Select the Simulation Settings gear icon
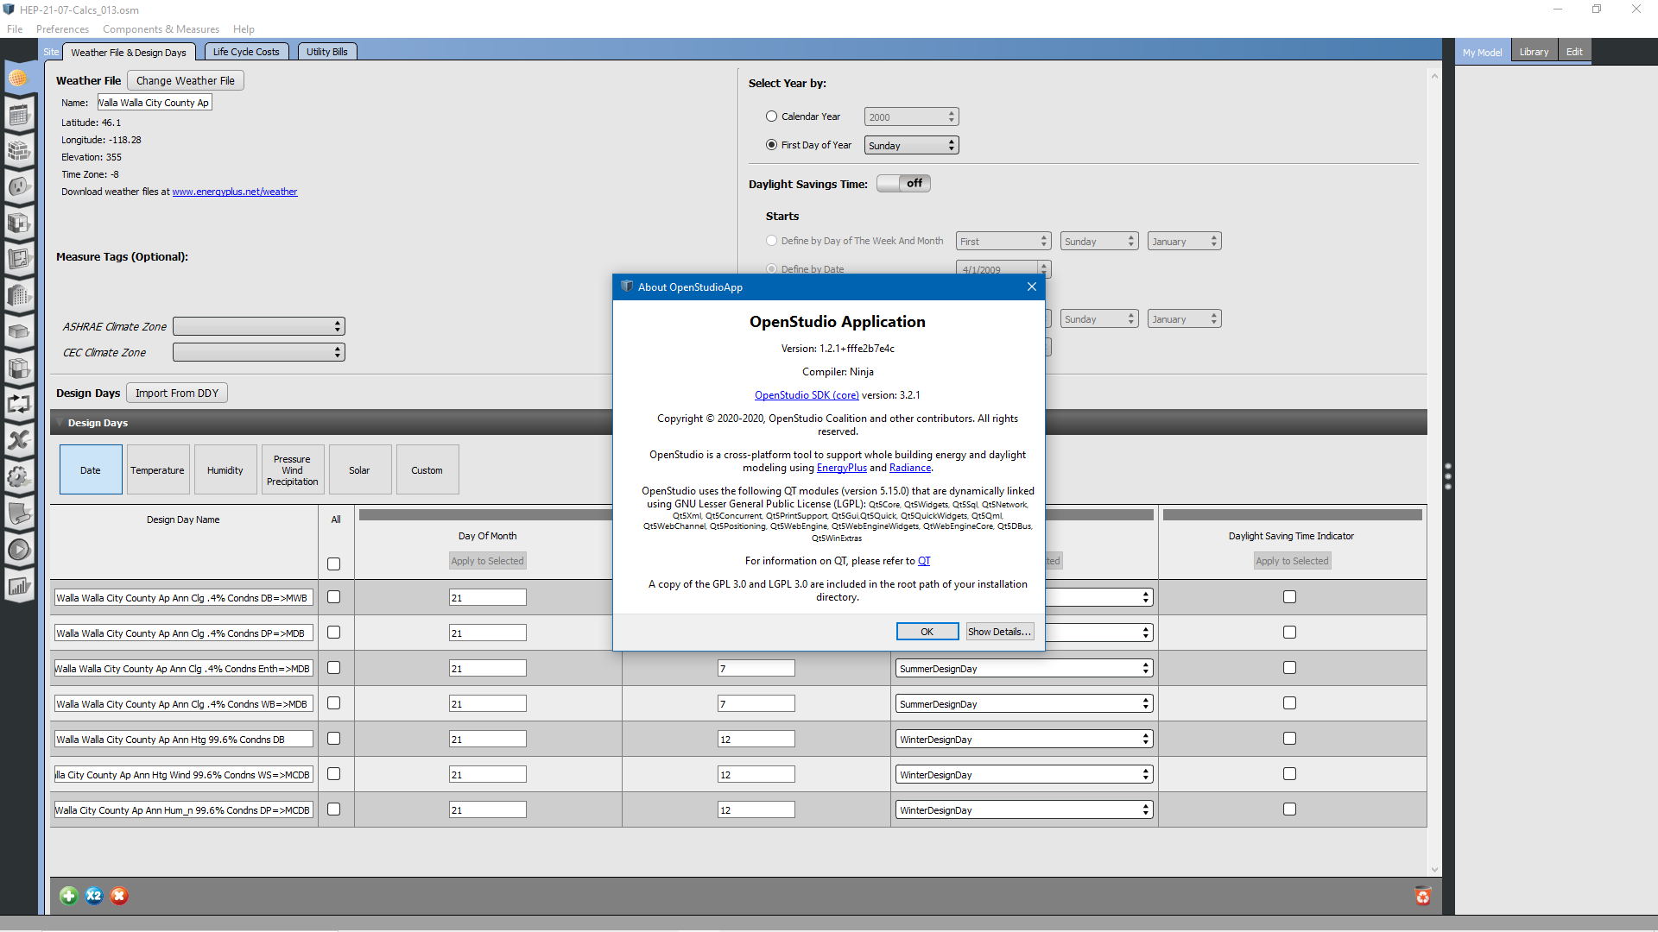Image resolution: width=1658 pixels, height=932 pixels. click(x=19, y=476)
